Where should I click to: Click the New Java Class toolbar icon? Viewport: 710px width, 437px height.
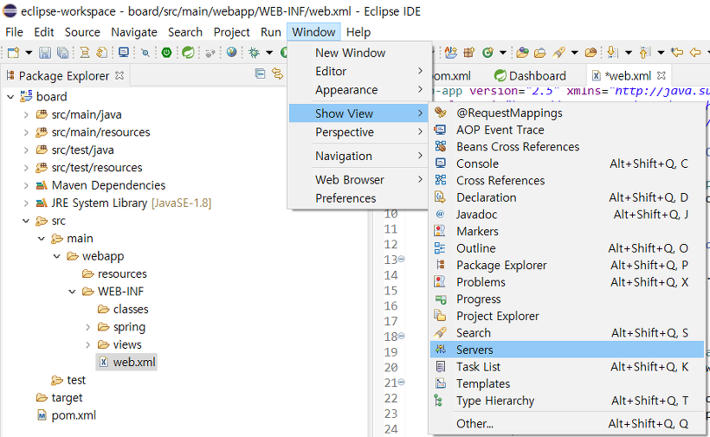click(487, 53)
